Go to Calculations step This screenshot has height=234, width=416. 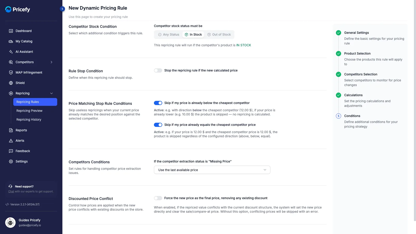353,95
